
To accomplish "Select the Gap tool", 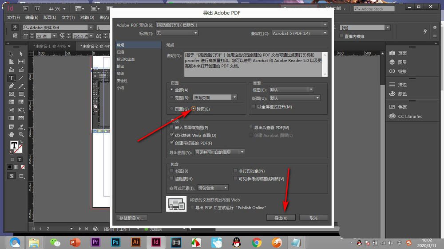I will coord(21,62).
